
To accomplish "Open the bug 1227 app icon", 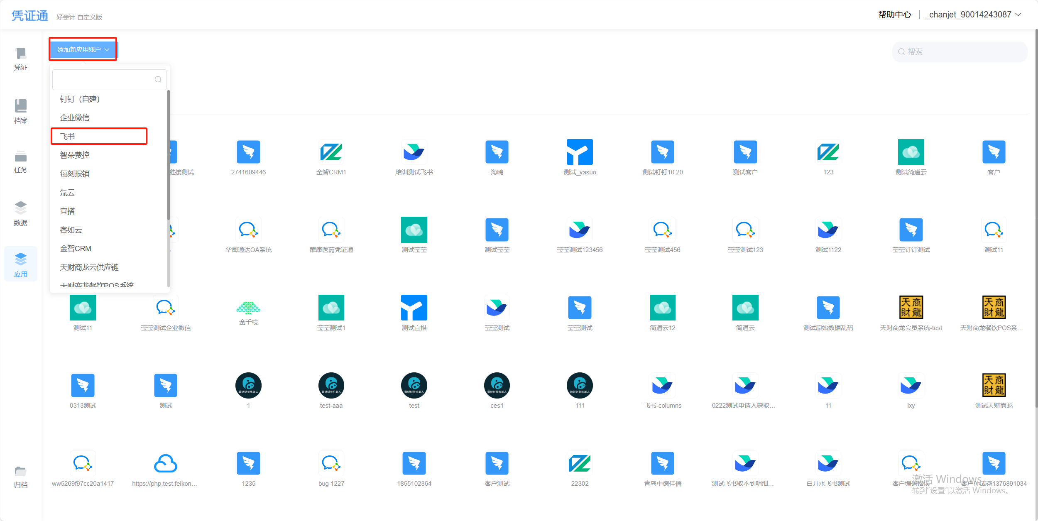I will [331, 463].
